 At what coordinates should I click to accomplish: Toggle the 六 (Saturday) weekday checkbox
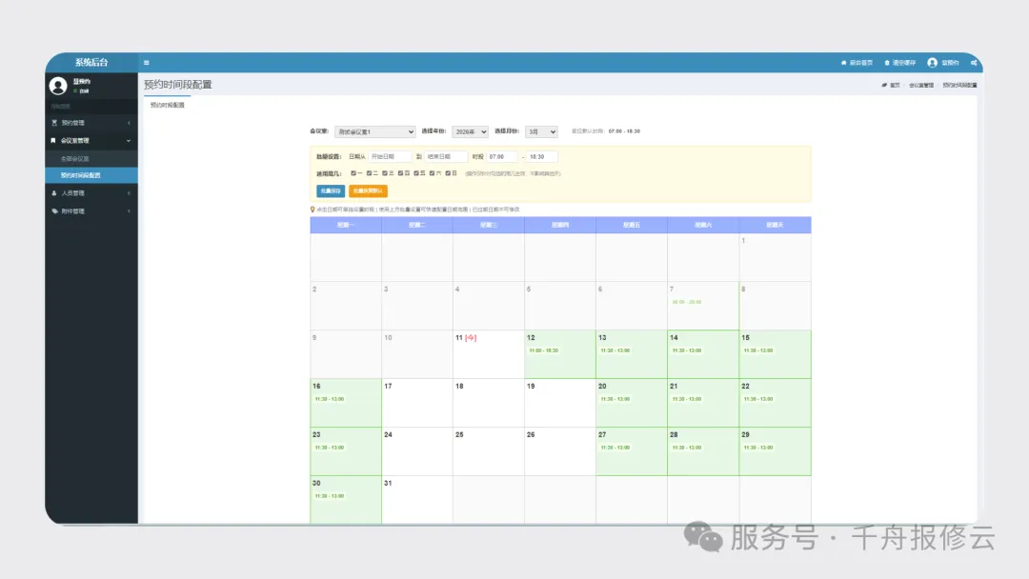[x=433, y=173]
